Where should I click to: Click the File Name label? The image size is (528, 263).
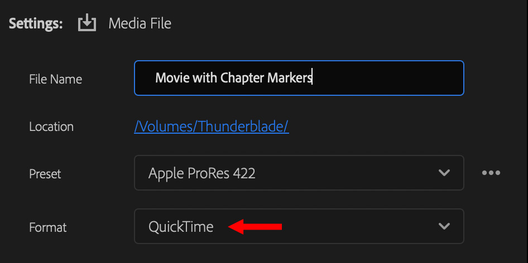pyautogui.click(x=55, y=79)
